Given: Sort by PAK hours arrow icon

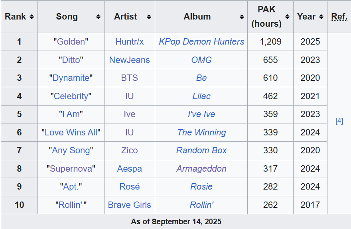Looking at the screenshot, I should 288,17.
